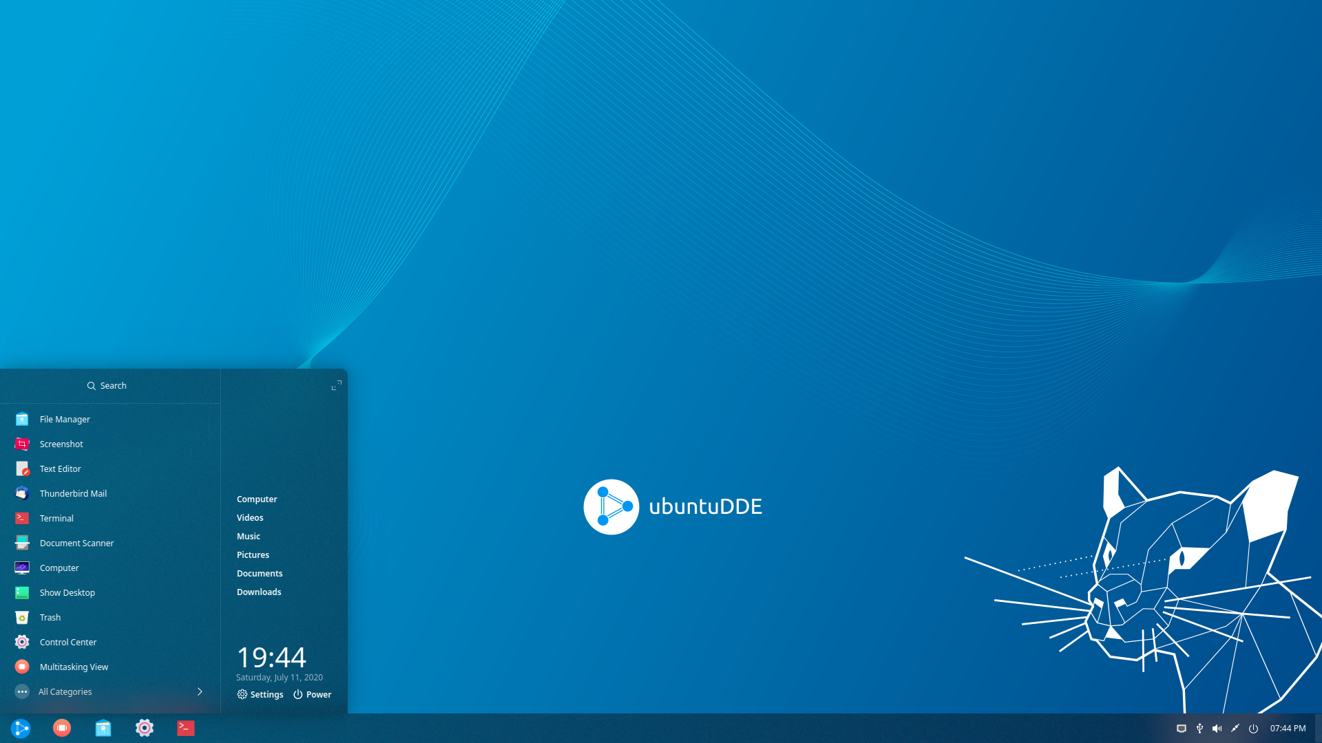Click the tray icon left of power
This screenshot has width=1322, height=743.
(1235, 729)
